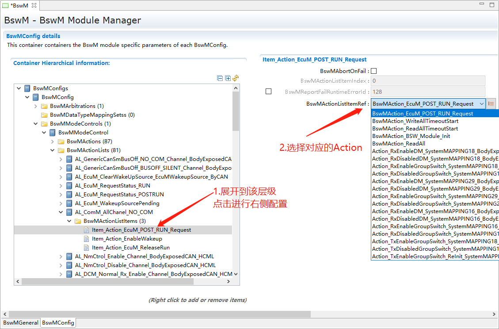The image size is (499, 329).
Task: Select Item_Action_EcuM_ReleaseRun tree item
Action: [x=130, y=248]
